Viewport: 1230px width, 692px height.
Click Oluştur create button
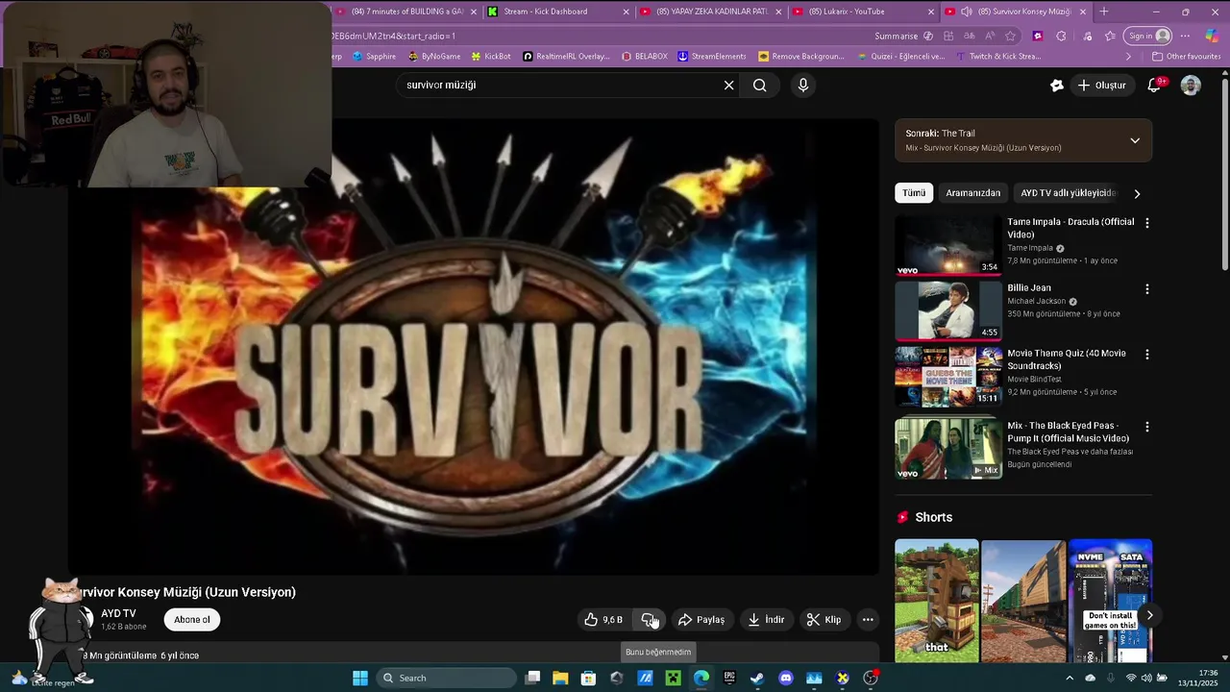(x=1100, y=86)
